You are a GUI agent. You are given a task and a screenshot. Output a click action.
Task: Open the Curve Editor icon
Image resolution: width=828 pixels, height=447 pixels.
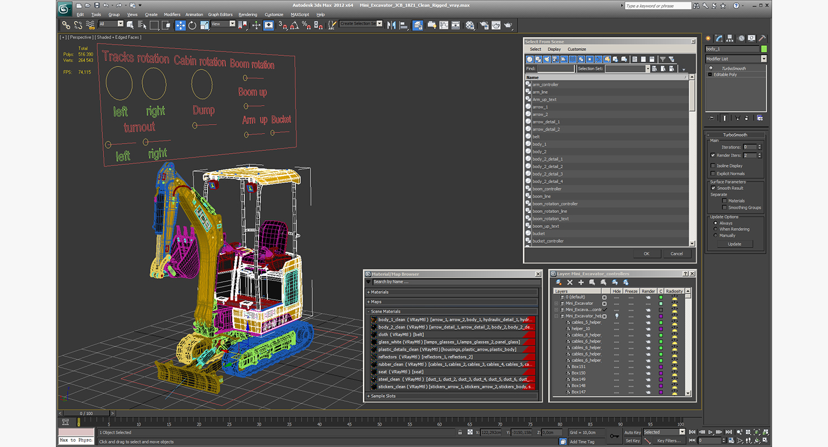(x=444, y=25)
